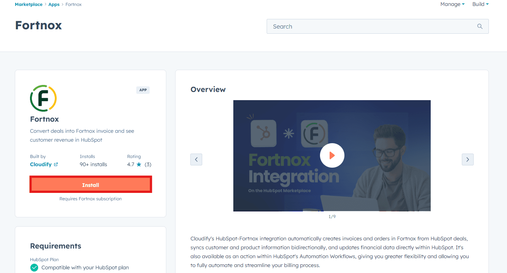Image resolution: width=507 pixels, height=273 pixels.
Task: Click the 90+ installs text
Action: click(93, 164)
